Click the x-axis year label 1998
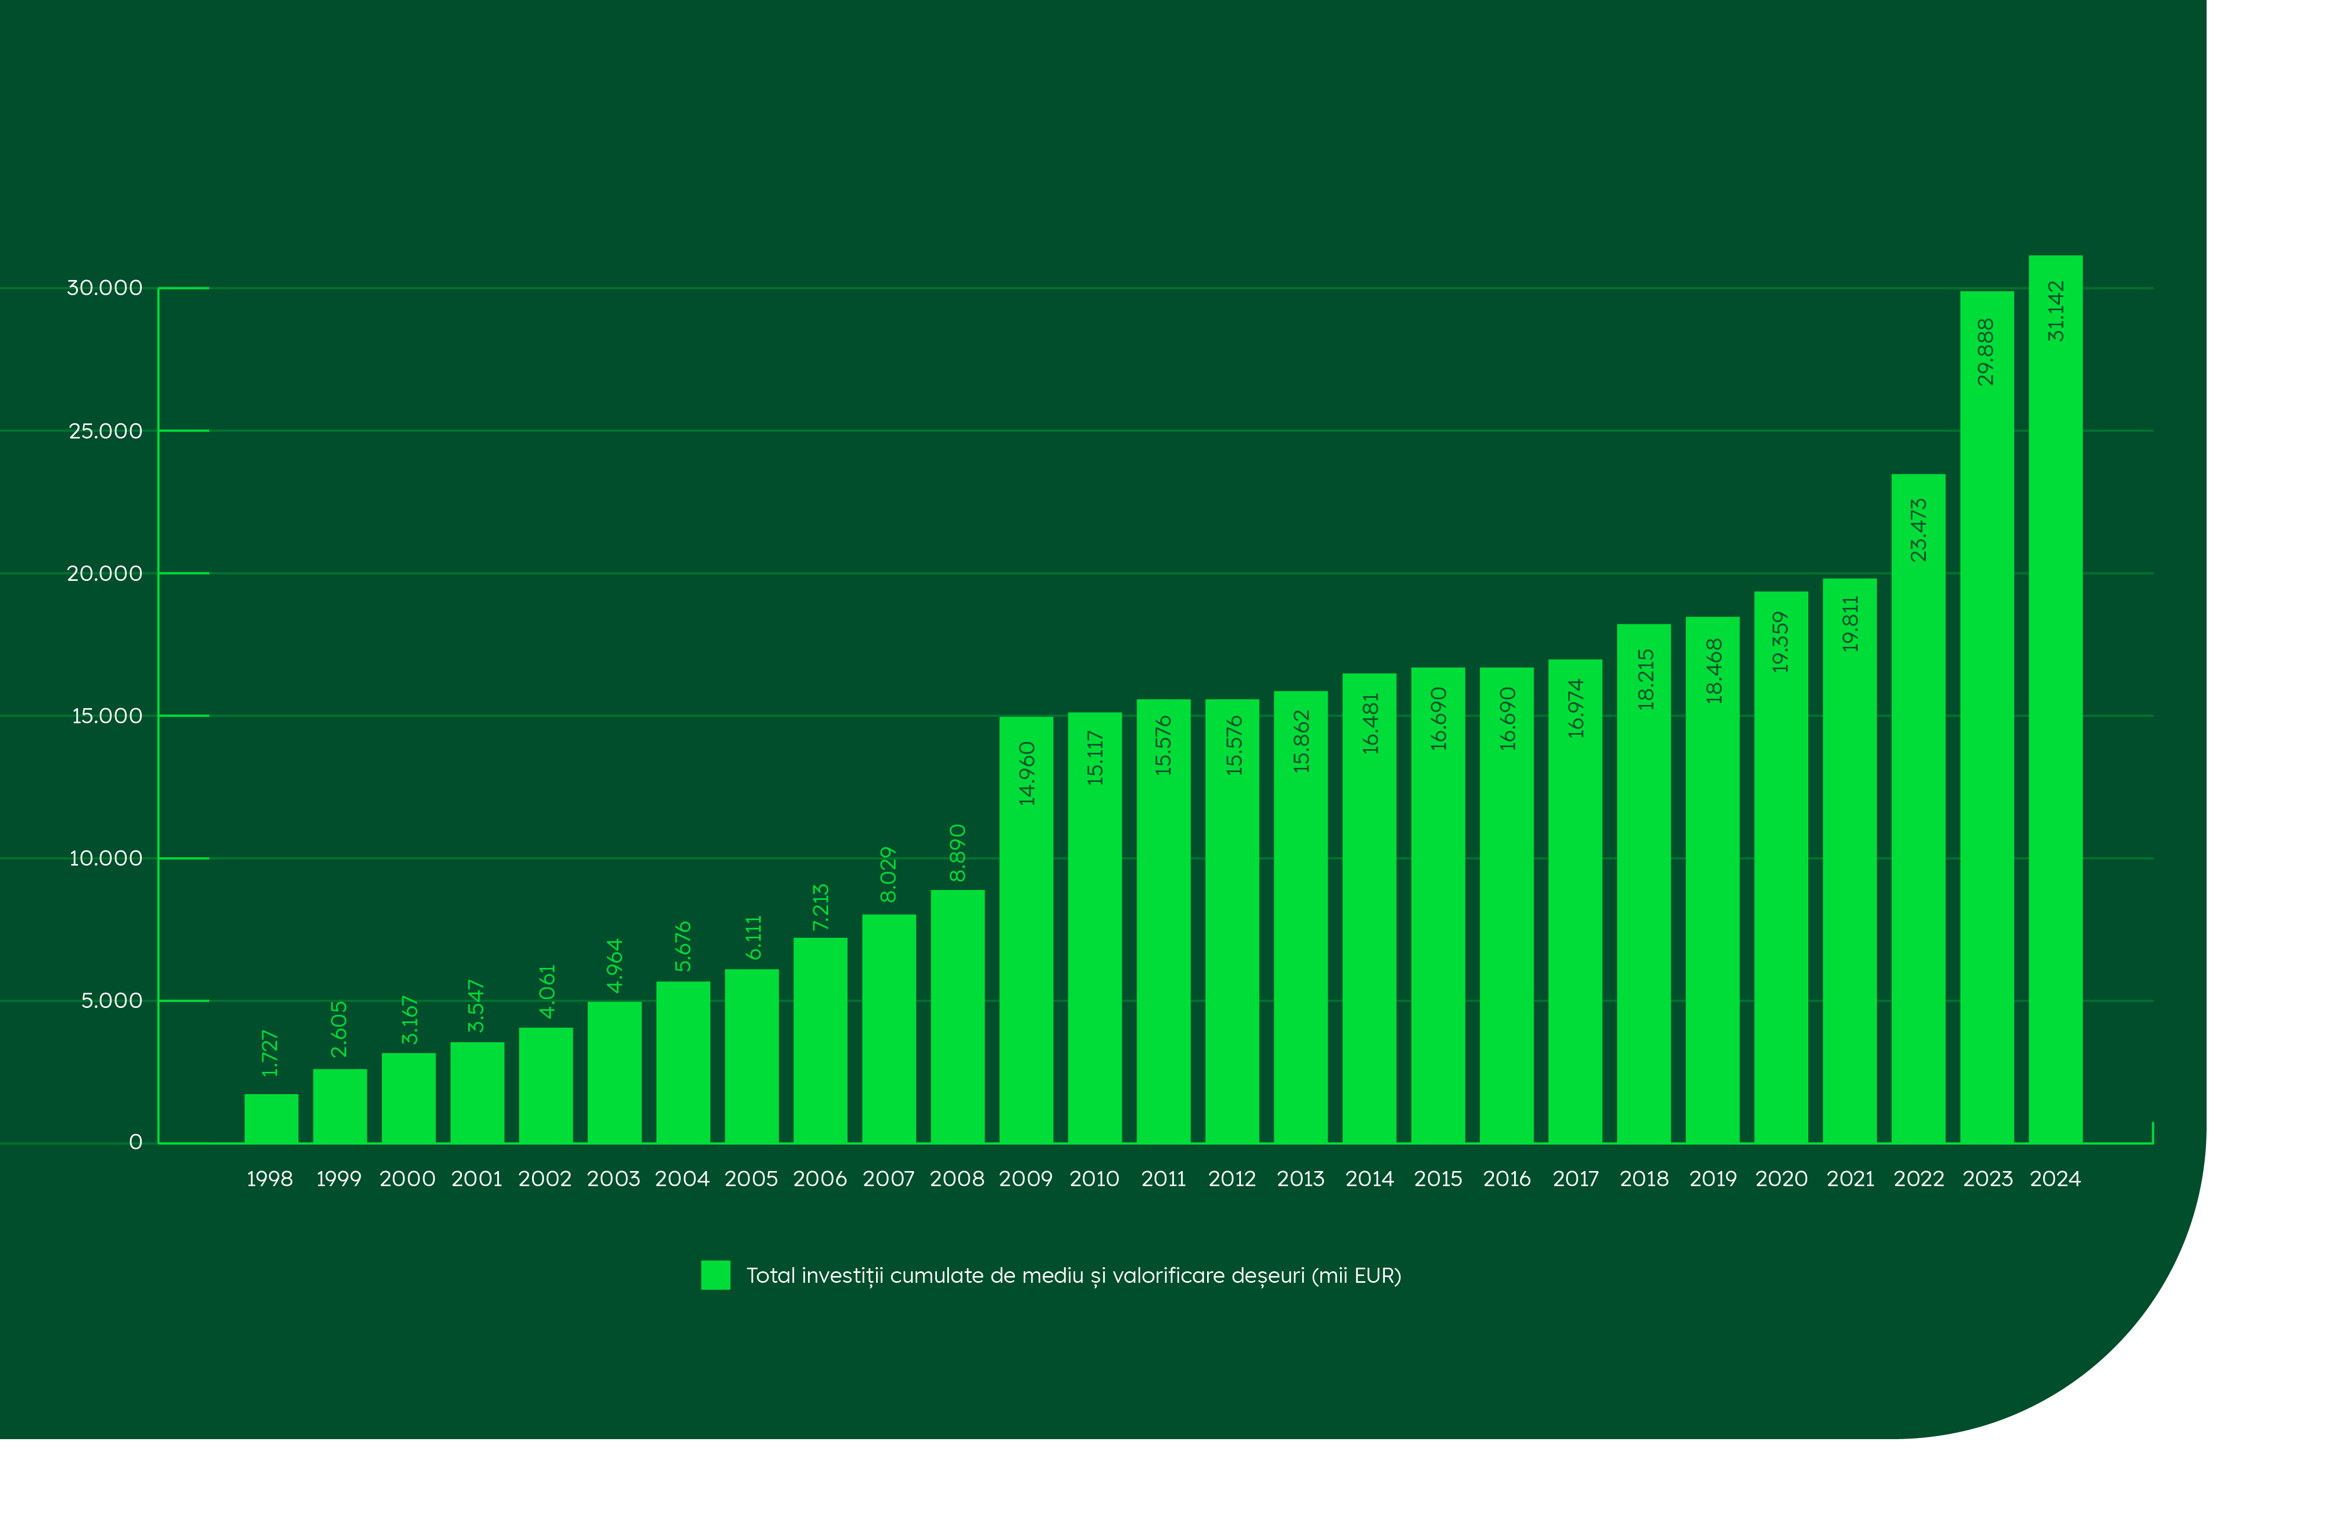The height and width of the screenshot is (1515, 2329). click(270, 1178)
